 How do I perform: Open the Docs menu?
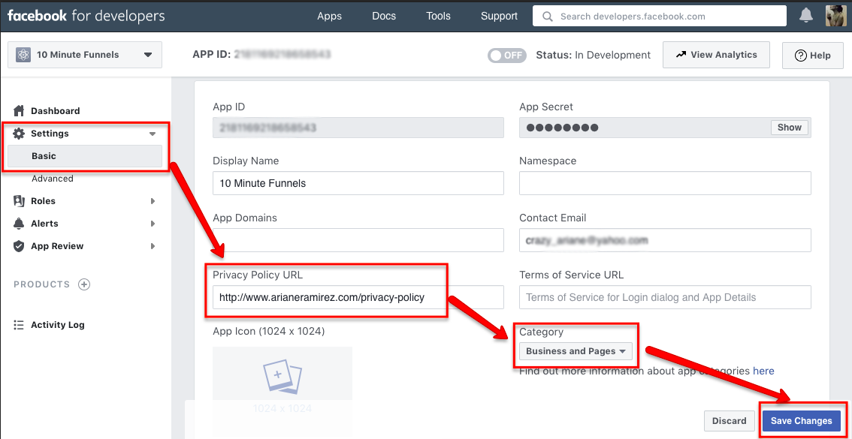[384, 17]
